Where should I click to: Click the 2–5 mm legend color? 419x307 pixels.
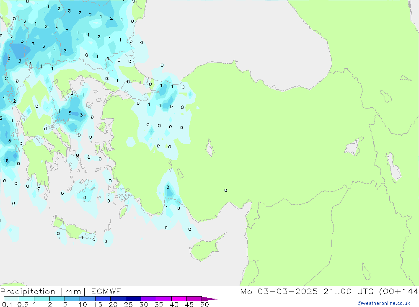tap(57, 299)
